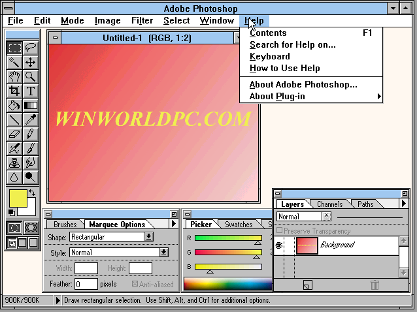Switch to Quick Mask mode
Screen dimensions: 417x312
tap(31, 228)
